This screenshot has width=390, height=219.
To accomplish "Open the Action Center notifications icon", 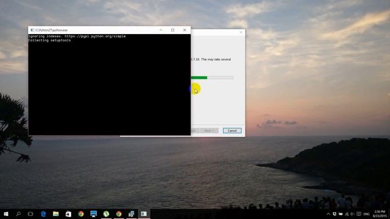I will tap(359, 214).
